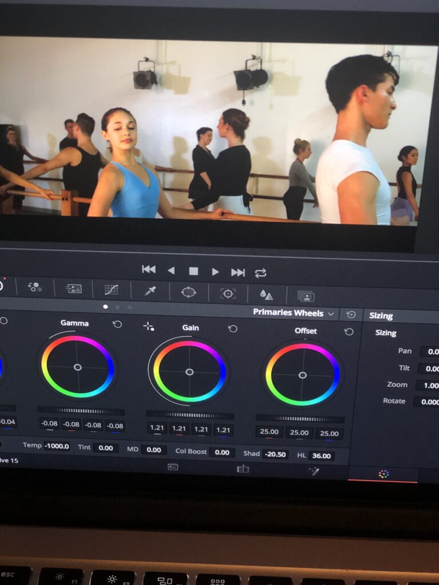Jump to the first frame of the clip
Screen dimensions: 439x585
[149, 270]
